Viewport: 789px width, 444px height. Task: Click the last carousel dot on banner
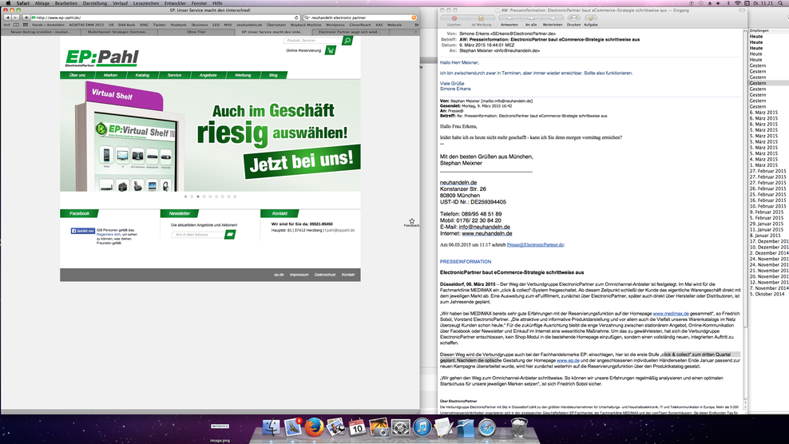click(235, 196)
